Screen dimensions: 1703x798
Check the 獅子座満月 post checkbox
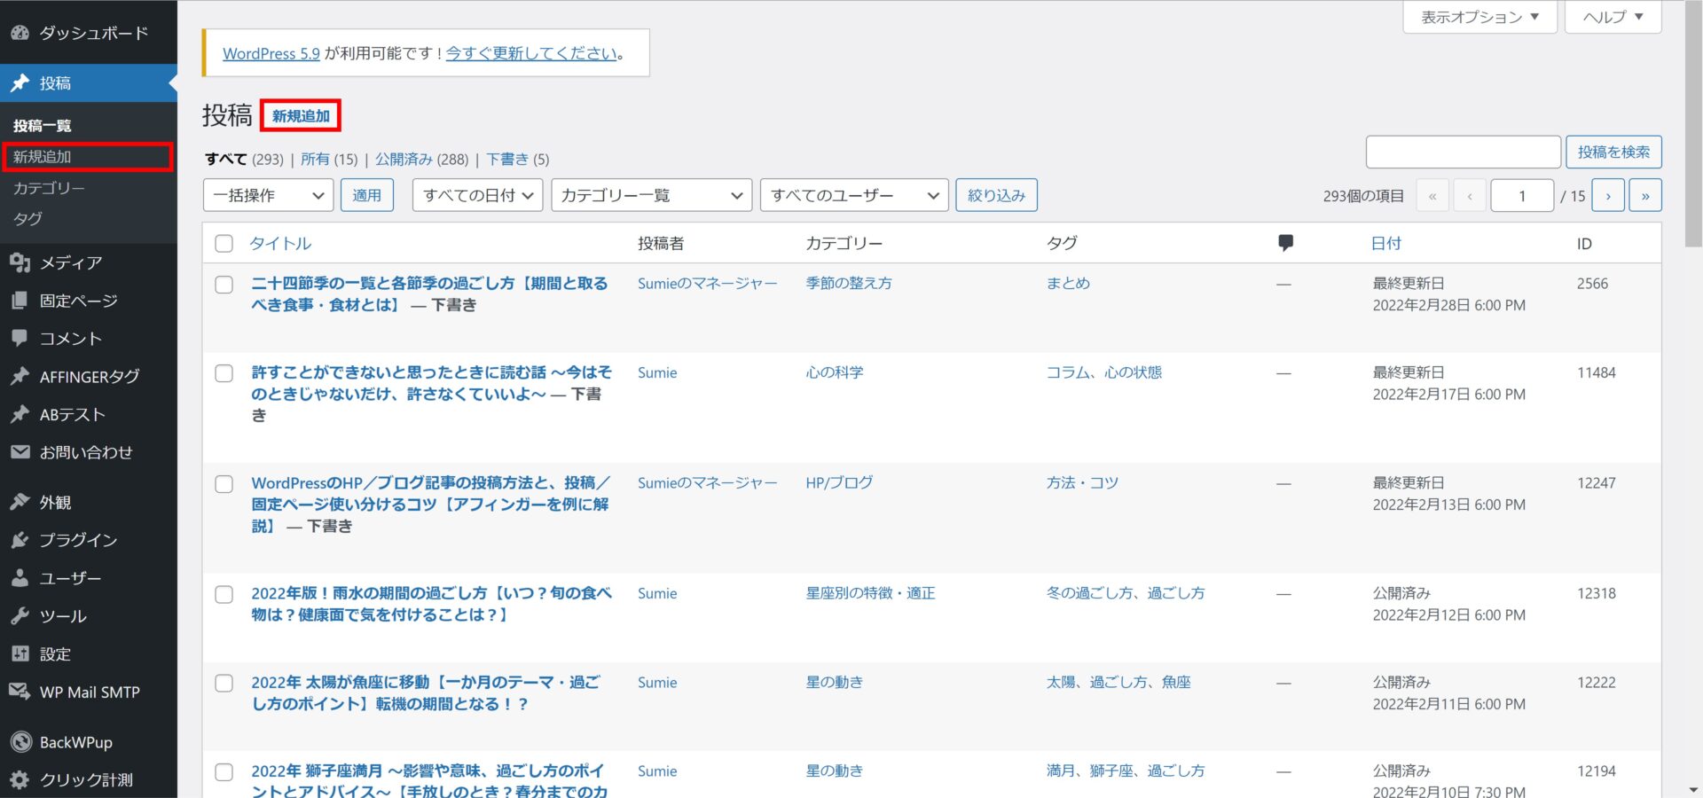pos(224,772)
